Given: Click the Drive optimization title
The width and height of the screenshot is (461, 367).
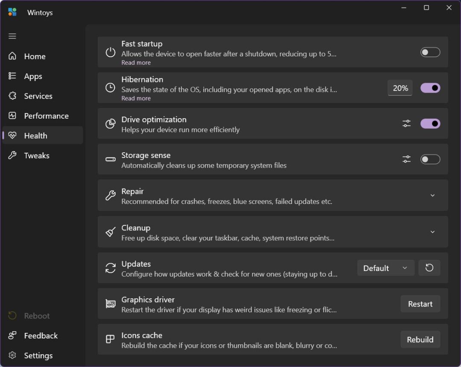Looking at the screenshot, I should click(154, 119).
